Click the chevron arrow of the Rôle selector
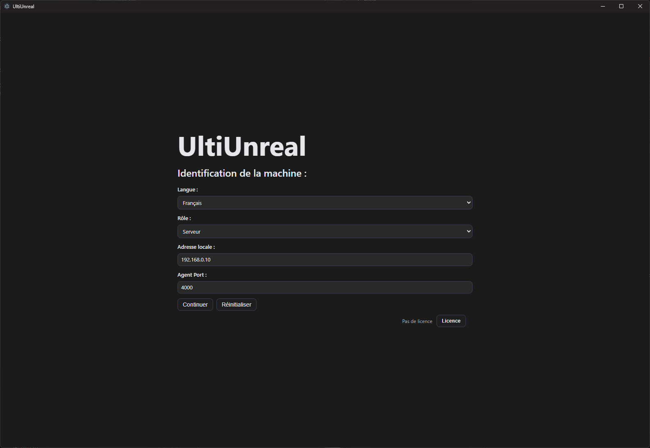The image size is (650, 448). click(x=469, y=232)
